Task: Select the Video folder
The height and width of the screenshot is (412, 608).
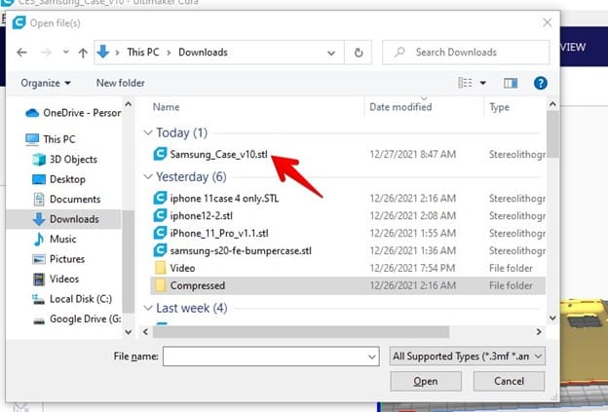Action: click(182, 268)
